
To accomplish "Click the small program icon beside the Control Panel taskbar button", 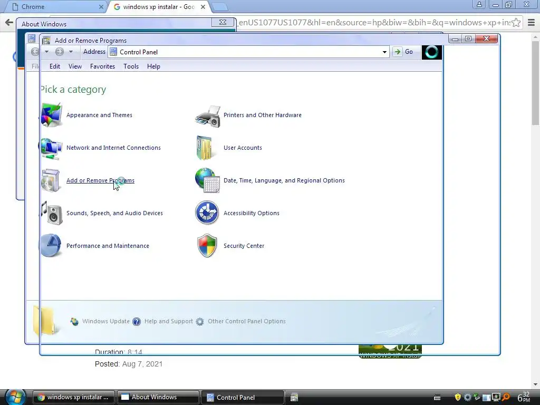I will click(294, 398).
